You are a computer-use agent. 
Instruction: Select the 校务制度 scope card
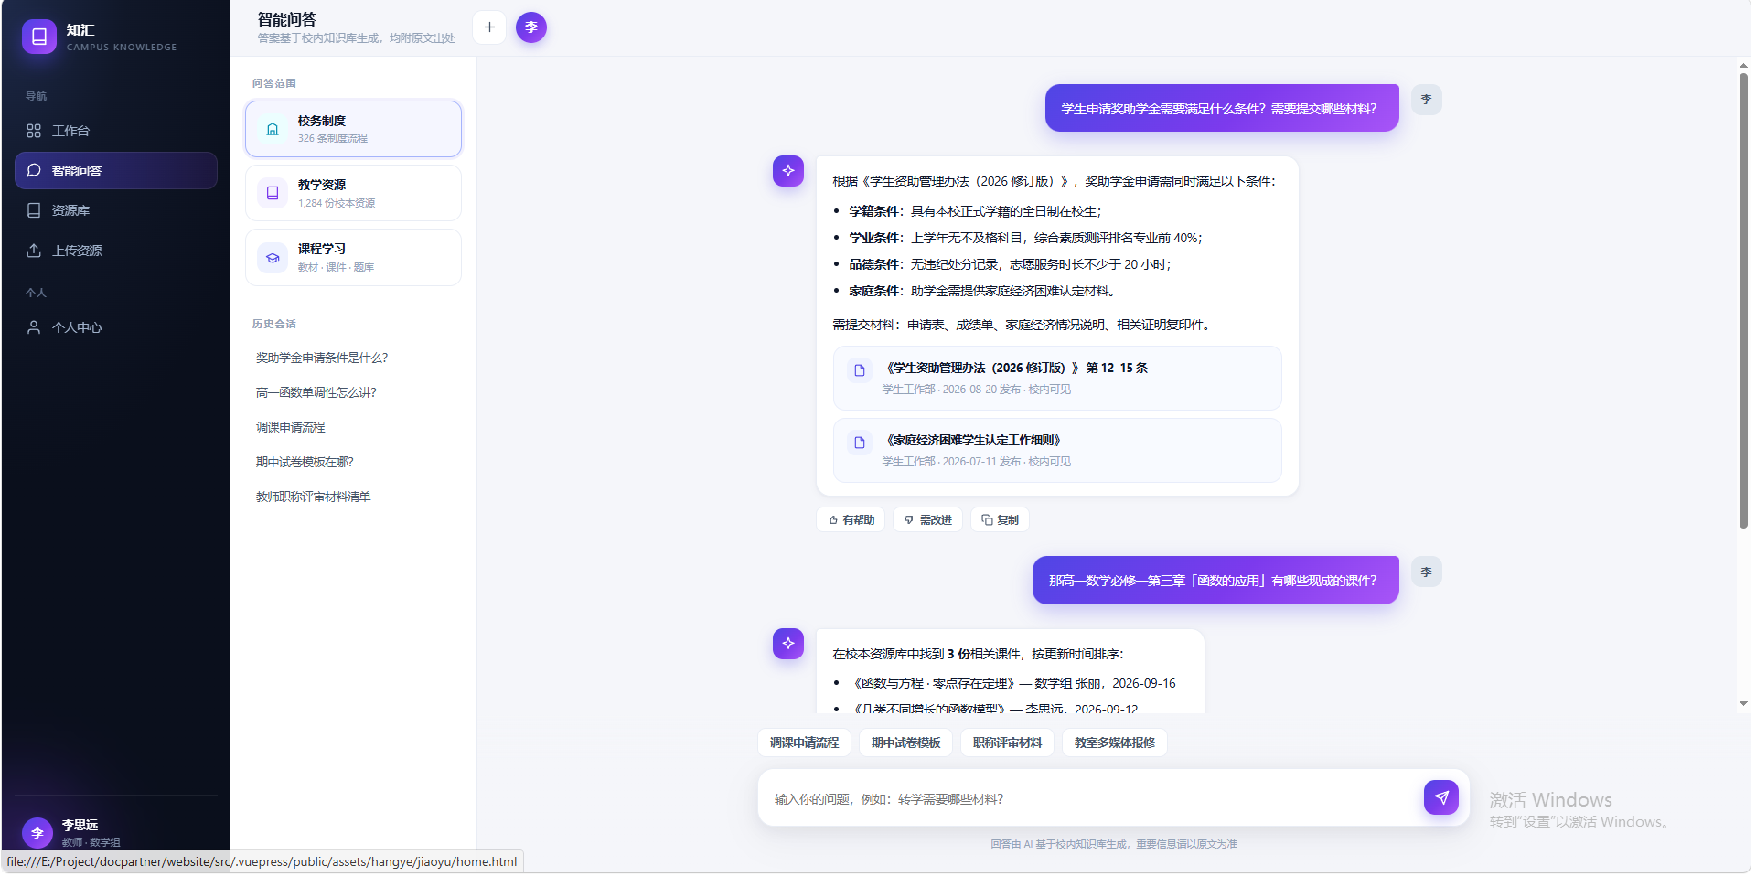(x=353, y=129)
